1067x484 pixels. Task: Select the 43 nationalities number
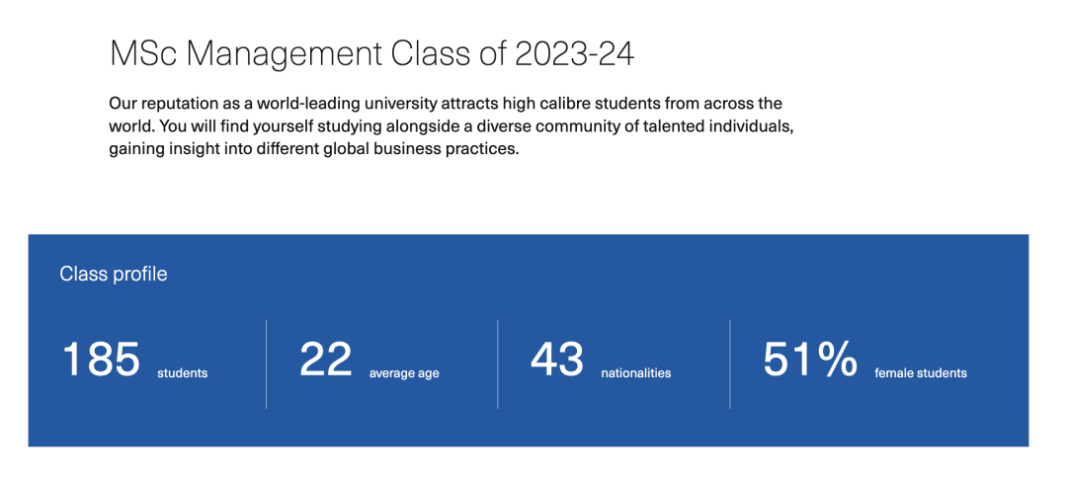coord(557,359)
